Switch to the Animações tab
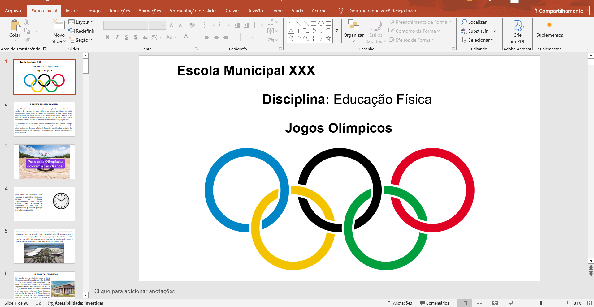The image size is (594, 307). (150, 11)
